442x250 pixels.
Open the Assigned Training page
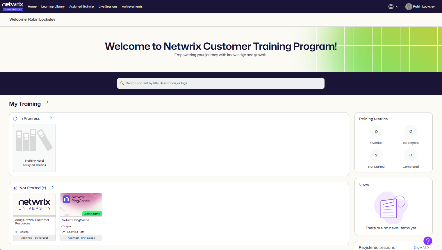point(82,6)
